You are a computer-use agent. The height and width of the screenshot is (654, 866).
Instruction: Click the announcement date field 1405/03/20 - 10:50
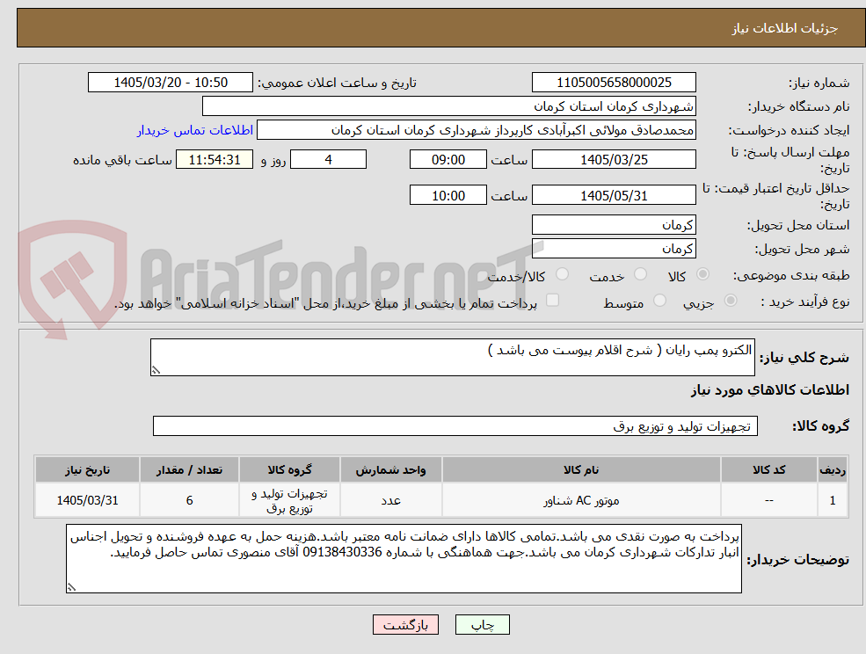pyautogui.click(x=170, y=83)
